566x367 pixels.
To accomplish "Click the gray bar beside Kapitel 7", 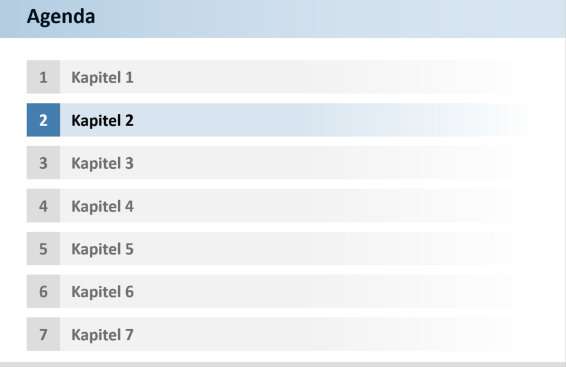I will (x=296, y=334).
